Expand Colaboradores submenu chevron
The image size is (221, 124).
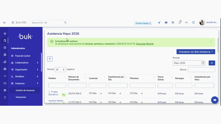tap(38, 63)
